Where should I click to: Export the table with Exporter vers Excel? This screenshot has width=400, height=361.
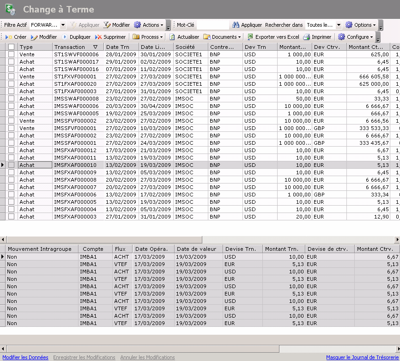tap(273, 37)
